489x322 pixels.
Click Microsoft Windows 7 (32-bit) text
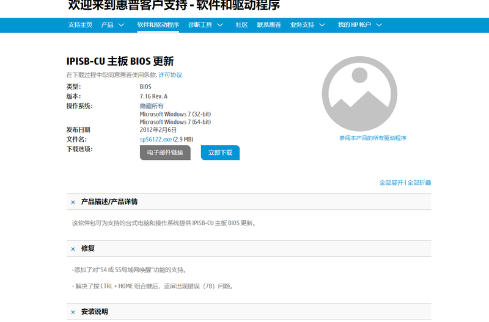pyautogui.click(x=175, y=114)
